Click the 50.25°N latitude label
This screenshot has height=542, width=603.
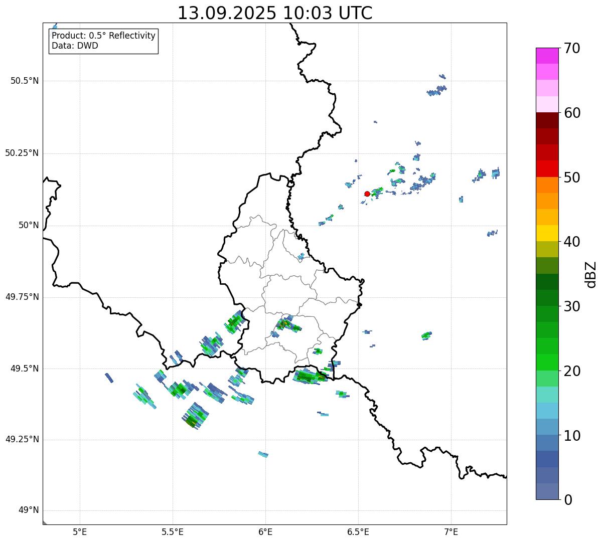(22, 153)
